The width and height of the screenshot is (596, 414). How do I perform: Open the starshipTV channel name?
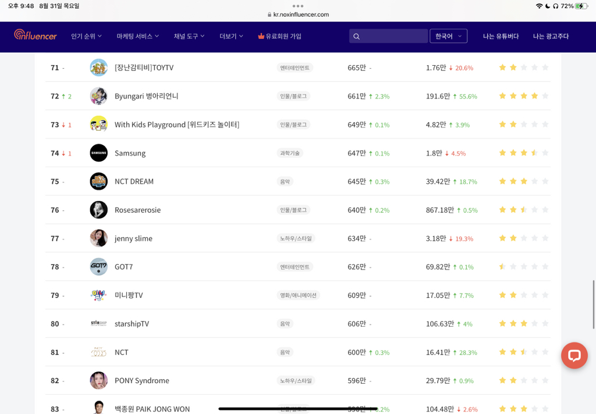pos(132,324)
